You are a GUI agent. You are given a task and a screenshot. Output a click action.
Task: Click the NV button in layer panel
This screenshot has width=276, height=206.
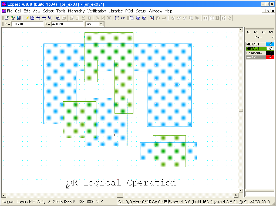pos(271,32)
